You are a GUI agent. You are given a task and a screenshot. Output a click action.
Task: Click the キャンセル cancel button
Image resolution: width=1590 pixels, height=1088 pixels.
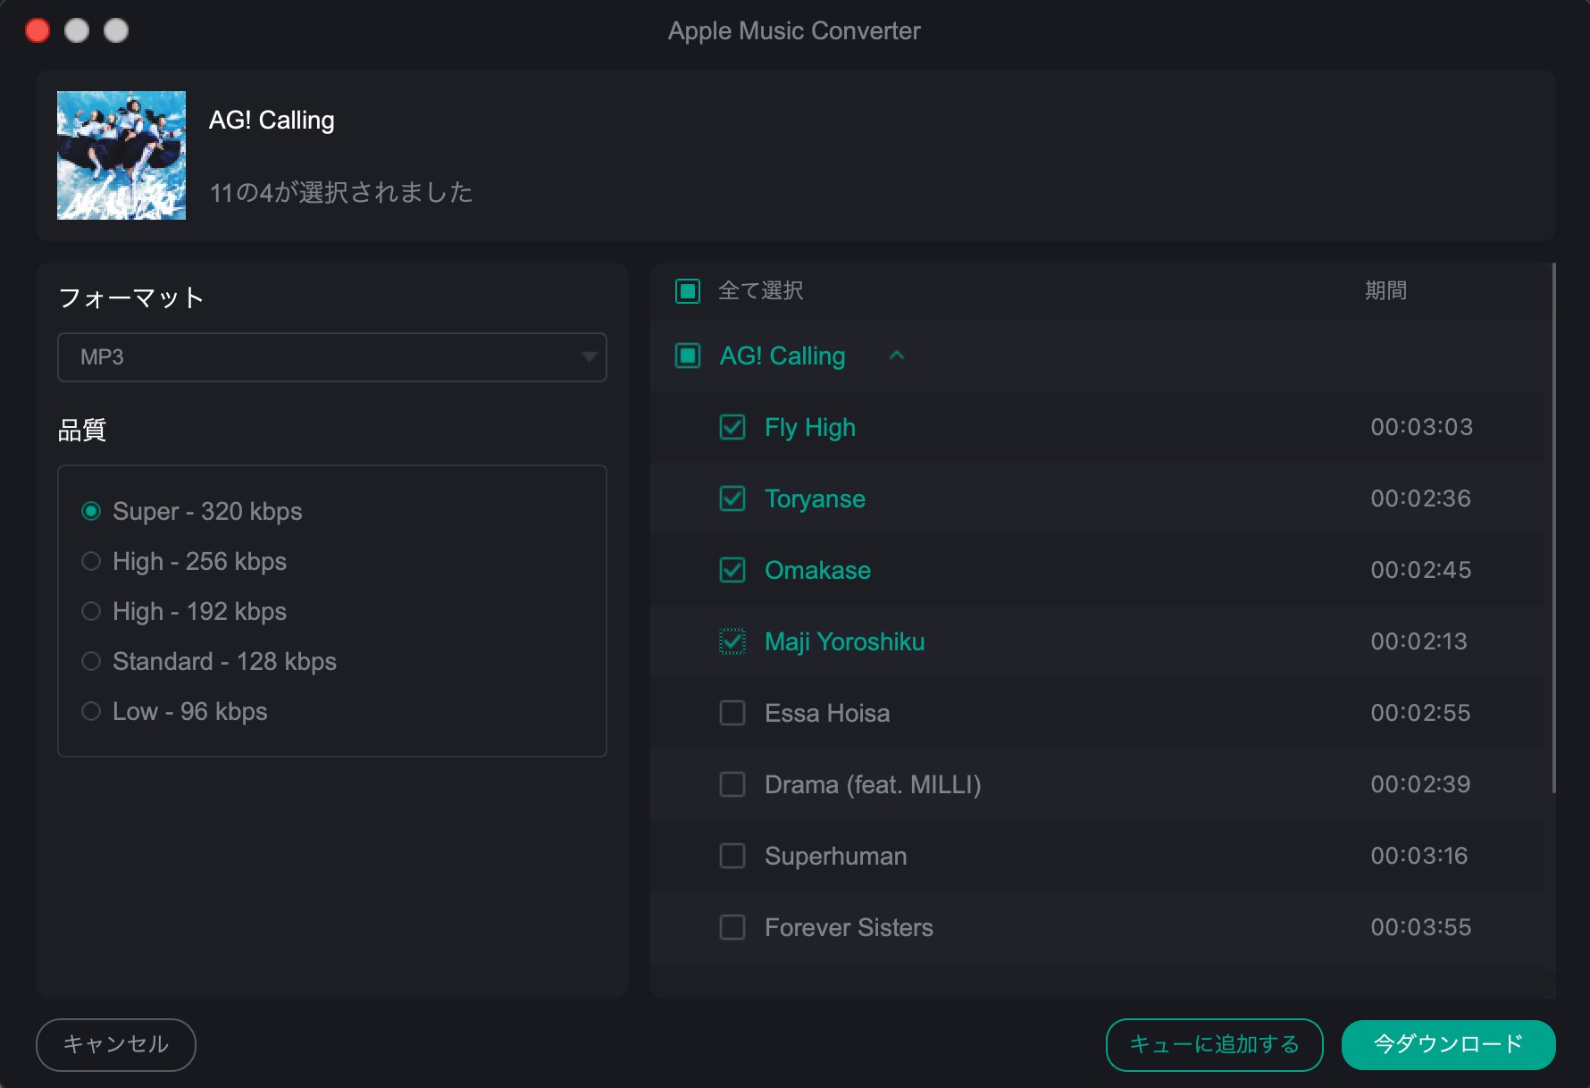tap(116, 1044)
